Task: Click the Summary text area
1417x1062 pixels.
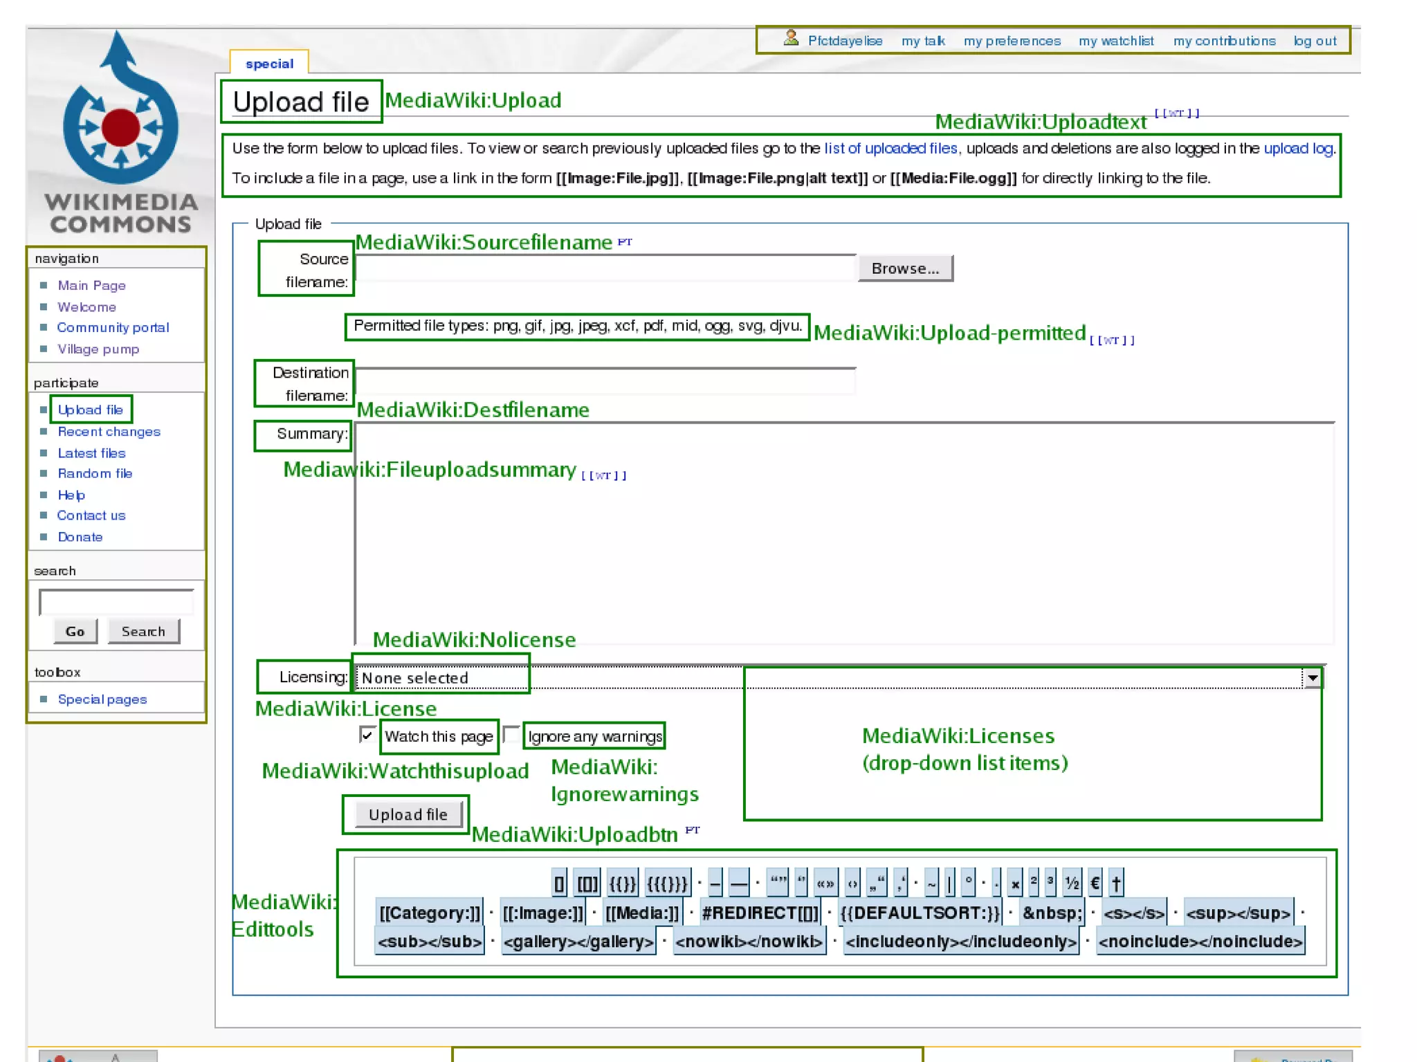Action: 844,533
